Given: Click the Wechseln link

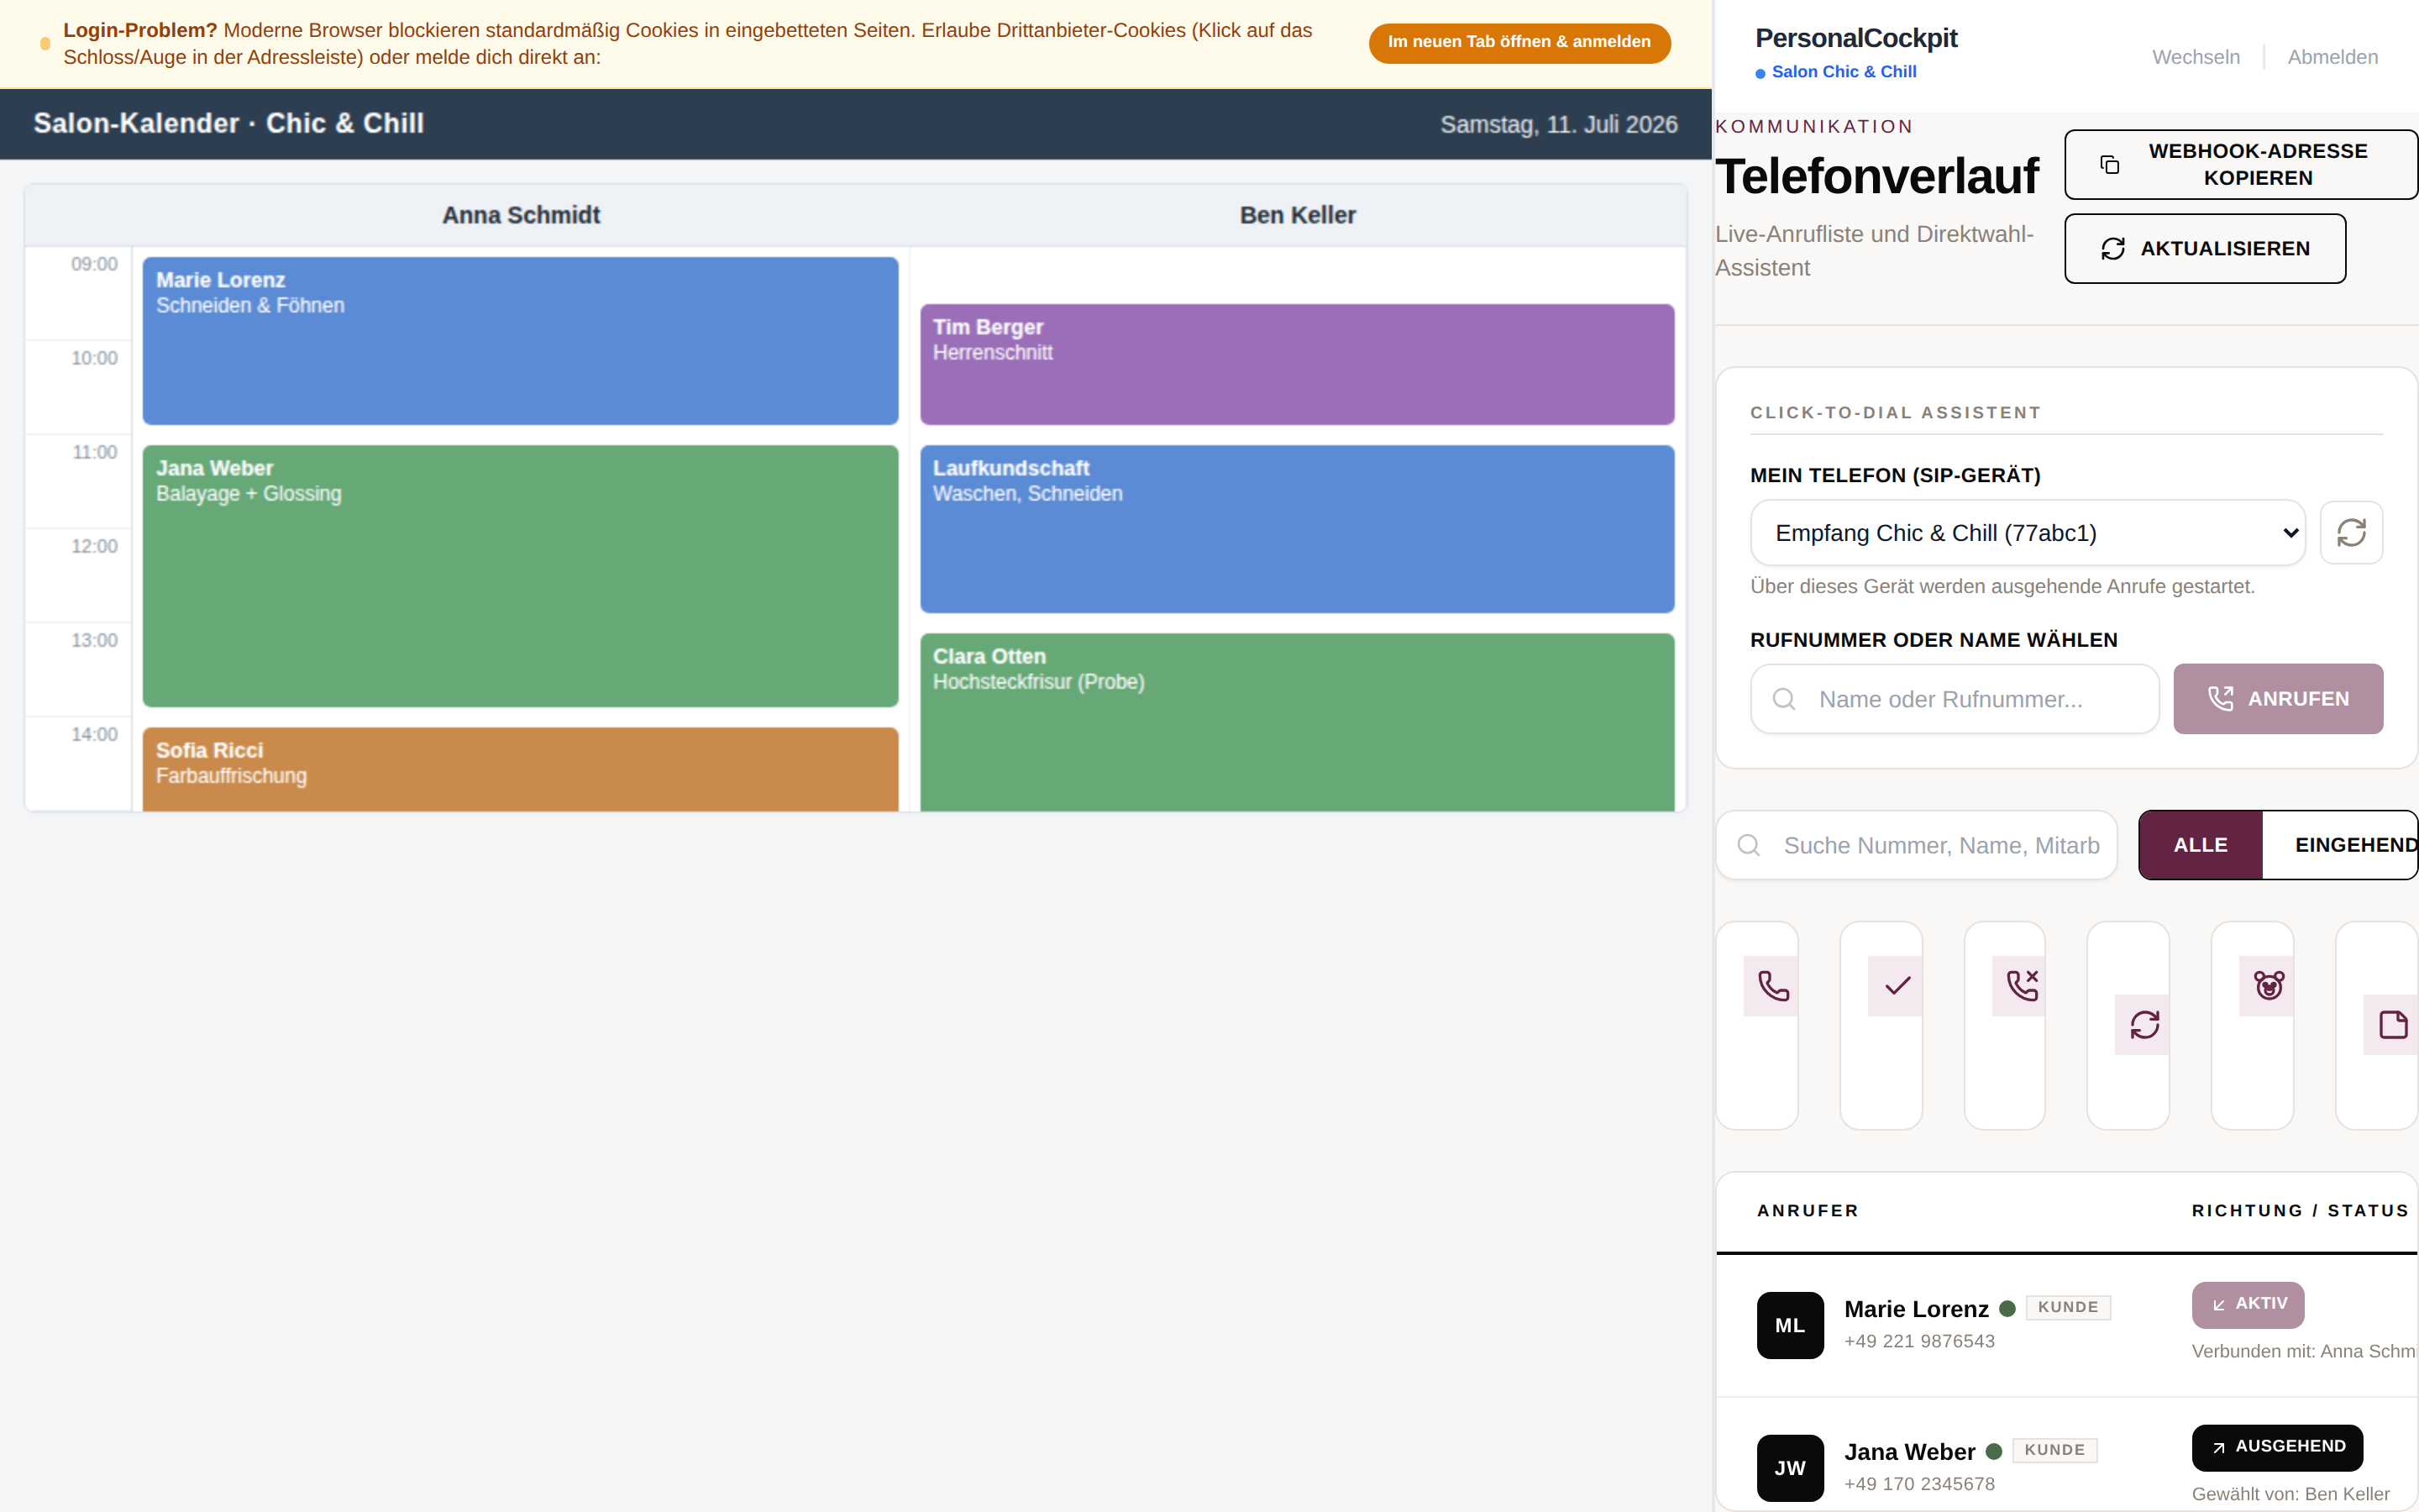Looking at the screenshot, I should [x=2196, y=57].
